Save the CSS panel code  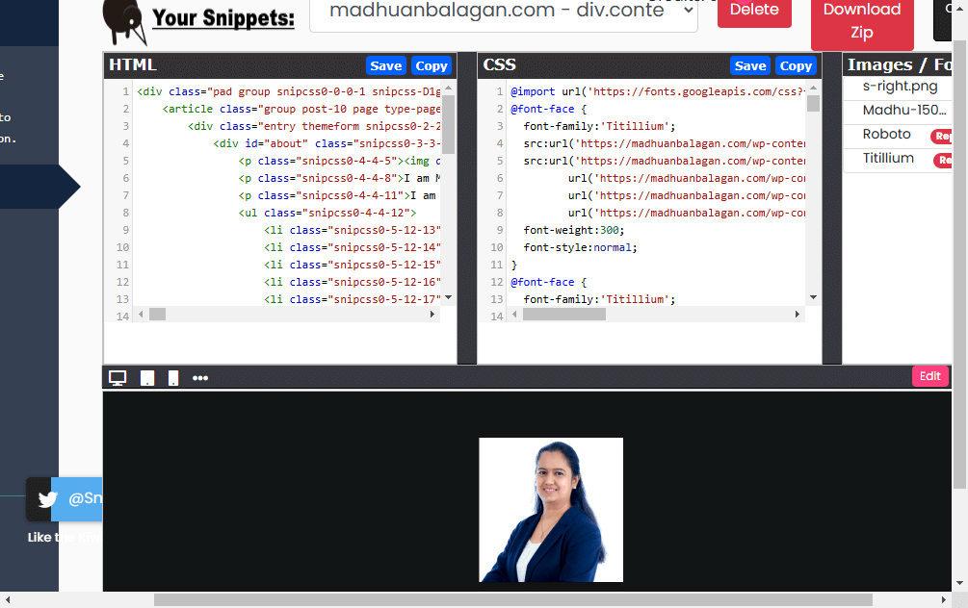pos(749,65)
